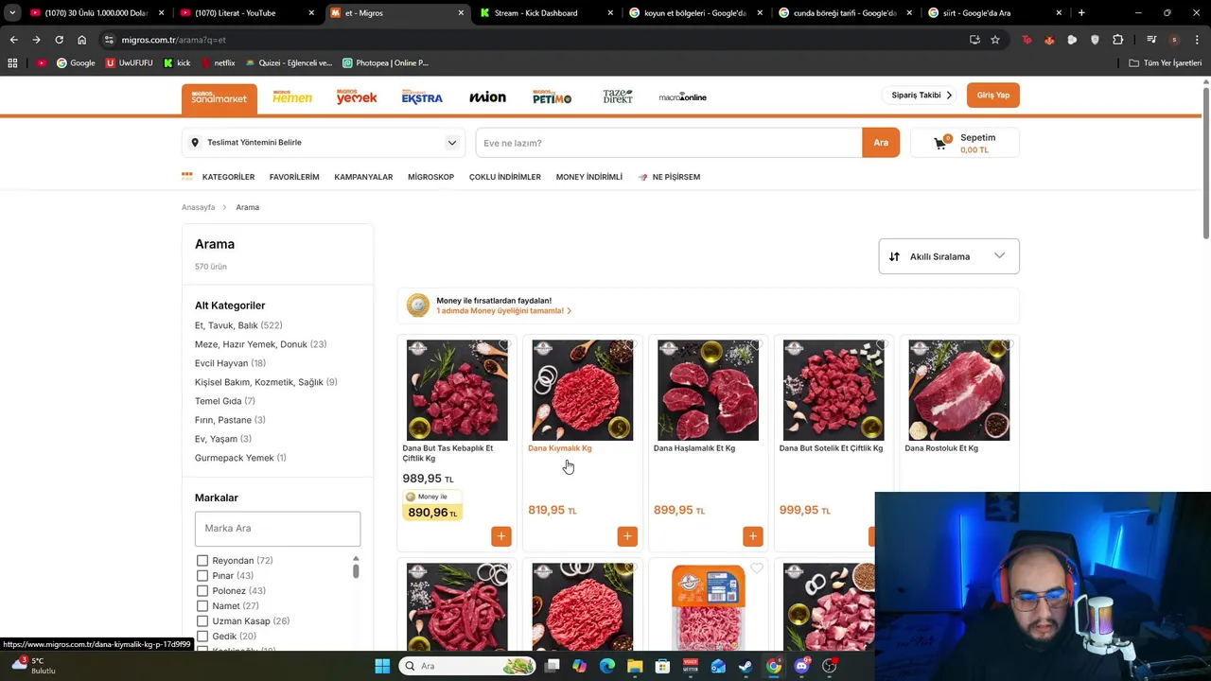Open Windows Start menu
This screenshot has height=681, width=1211.
(x=382, y=666)
